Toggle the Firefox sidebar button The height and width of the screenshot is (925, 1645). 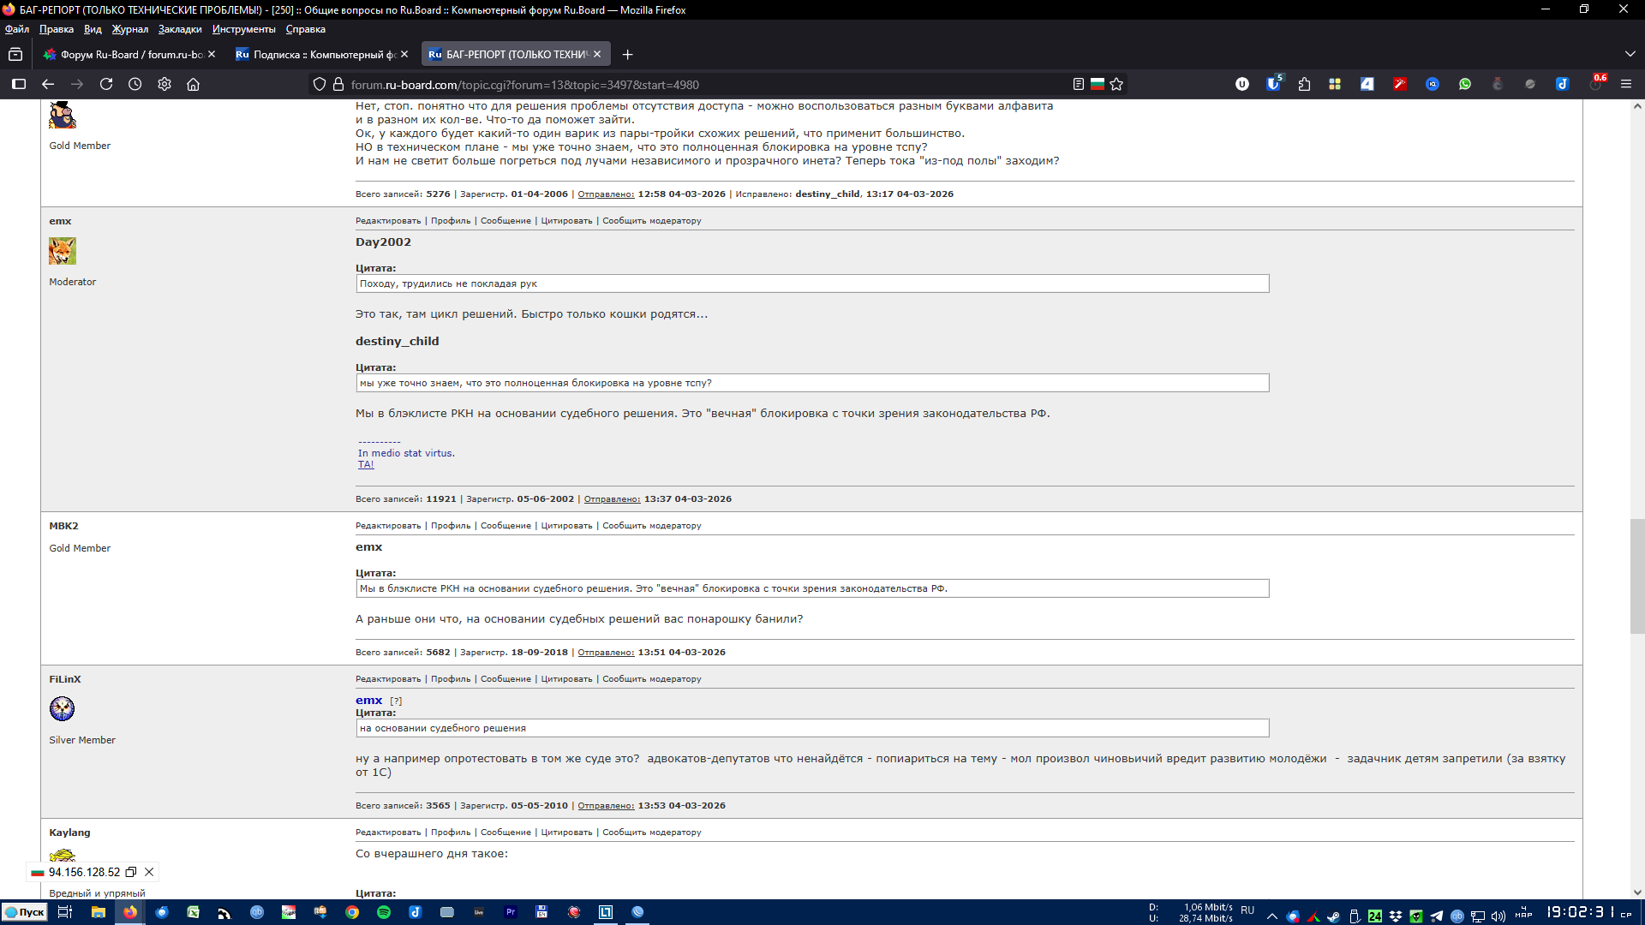coord(19,84)
